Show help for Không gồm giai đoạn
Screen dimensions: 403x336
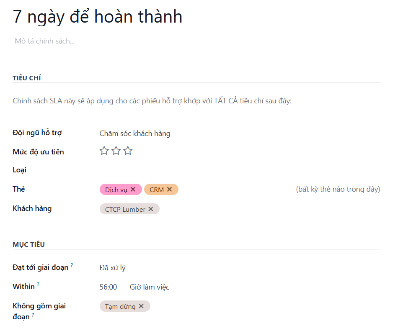(33, 314)
